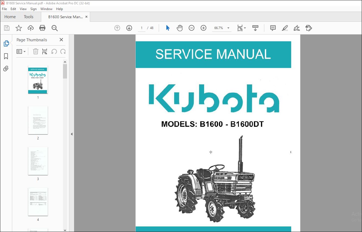Print the document using the printer icon
The image size is (362, 232).
(42, 28)
